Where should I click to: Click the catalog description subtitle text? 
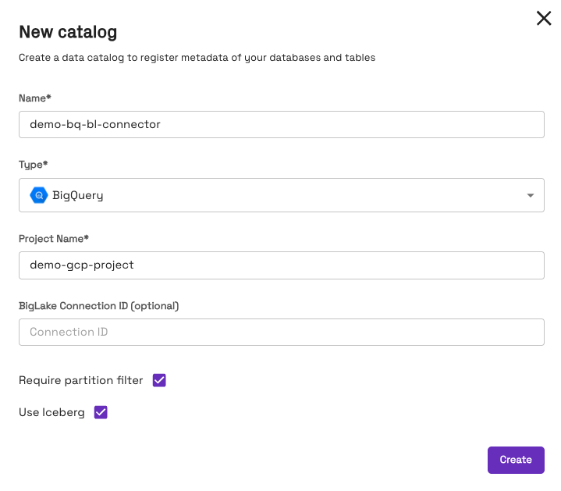pyautogui.click(x=197, y=58)
